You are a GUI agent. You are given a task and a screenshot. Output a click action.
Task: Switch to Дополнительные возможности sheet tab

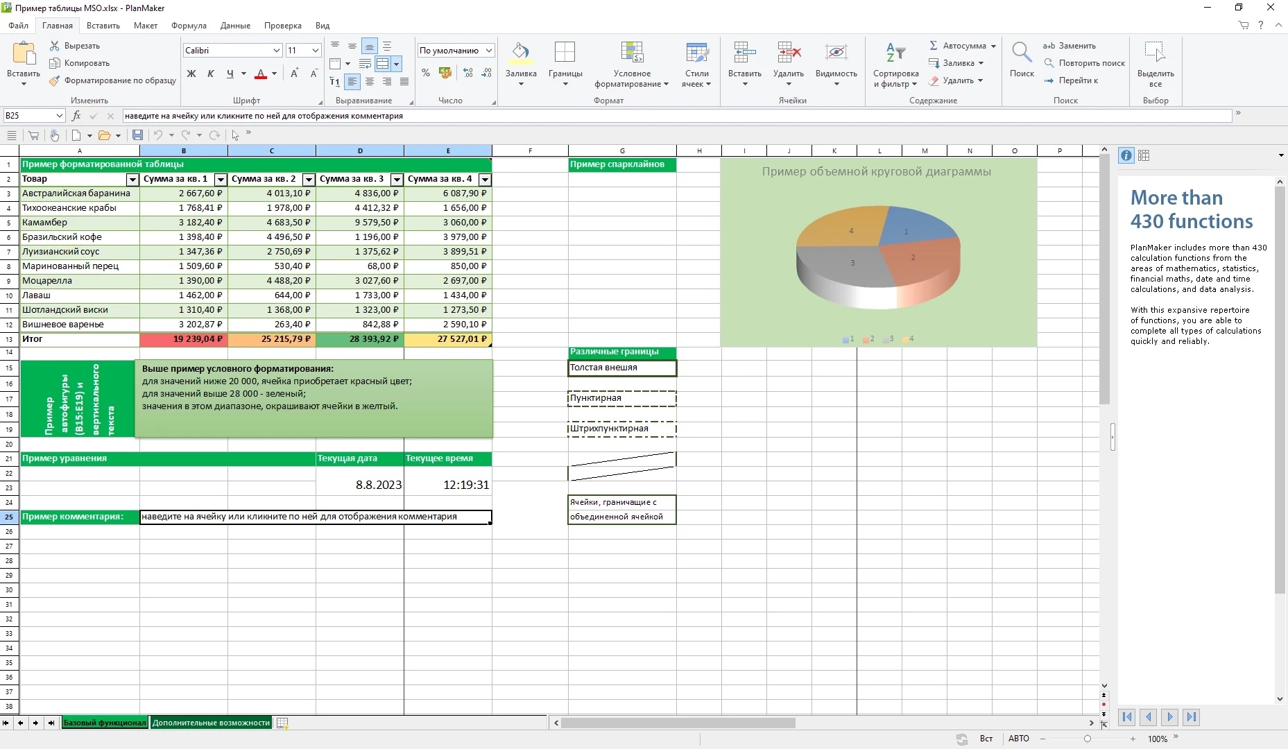[211, 723]
